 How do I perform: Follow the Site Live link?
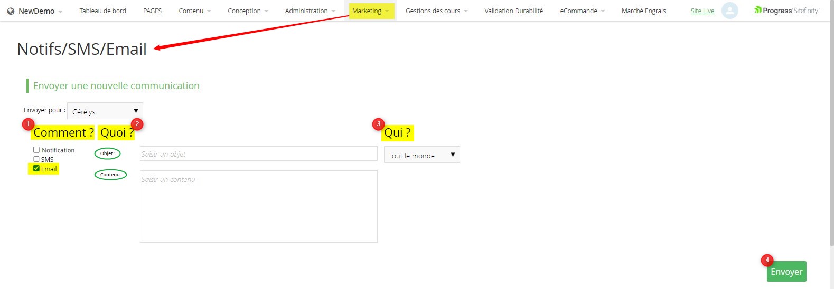pos(702,11)
